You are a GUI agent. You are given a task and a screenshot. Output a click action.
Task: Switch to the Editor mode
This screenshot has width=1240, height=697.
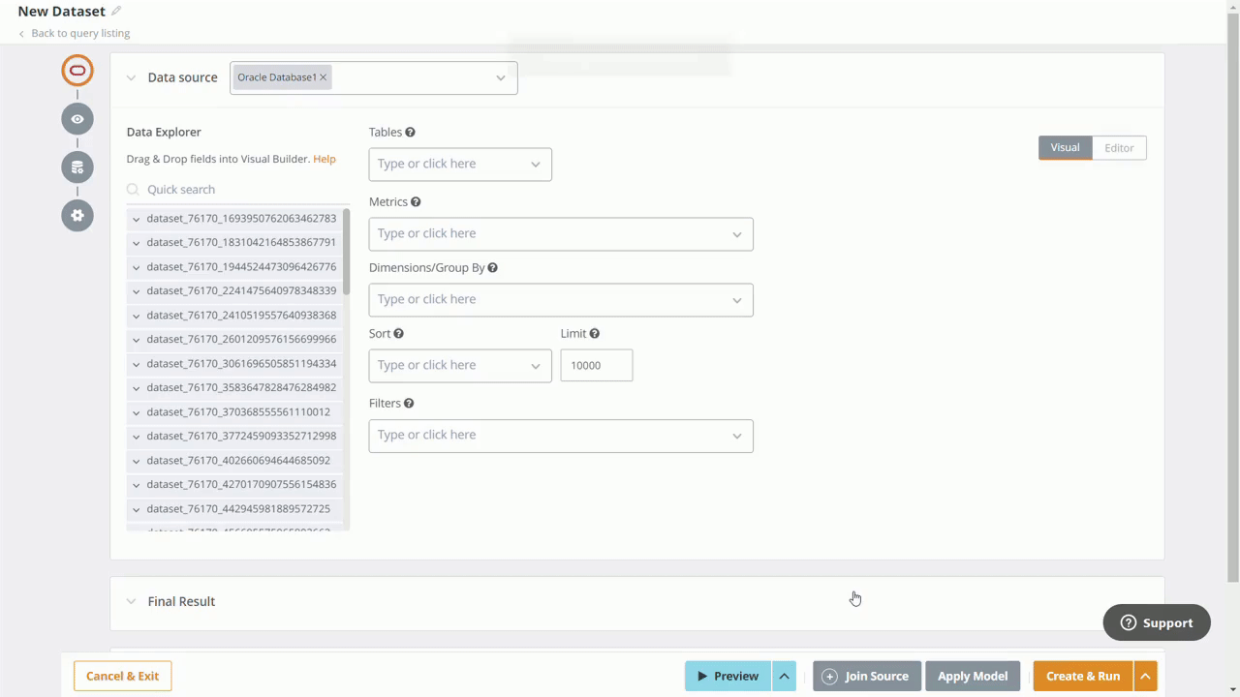[x=1119, y=147]
